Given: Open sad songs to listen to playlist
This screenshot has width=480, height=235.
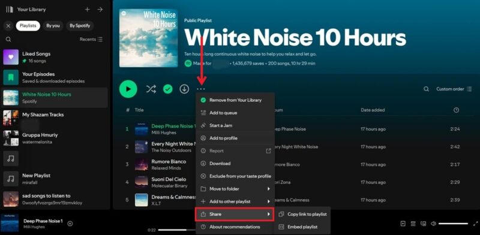Looking at the screenshot, I should [55, 199].
